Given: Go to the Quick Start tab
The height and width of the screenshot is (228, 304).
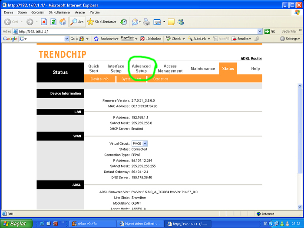Looking at the screenshot, I should coord(94,69).
